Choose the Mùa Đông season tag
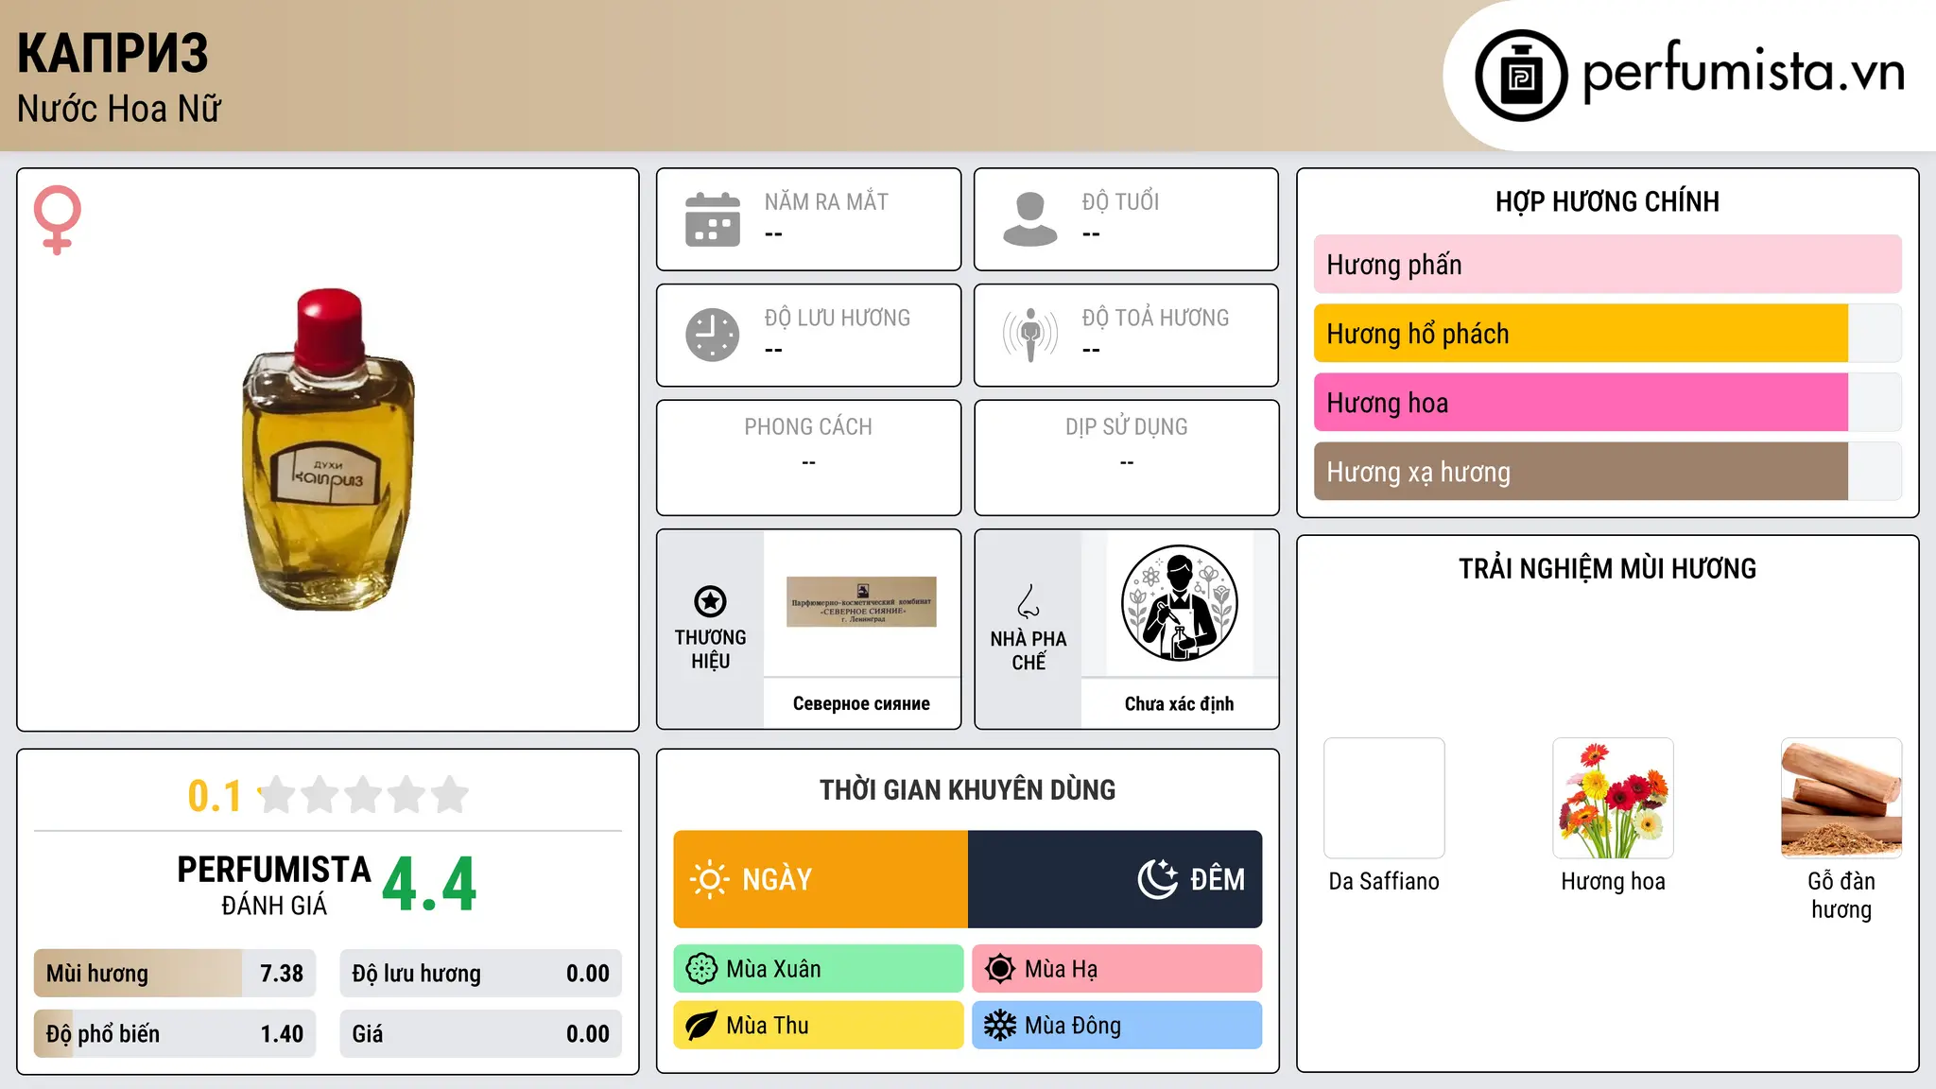The image size is (1936, 1089). [x=1117, y=1026]
